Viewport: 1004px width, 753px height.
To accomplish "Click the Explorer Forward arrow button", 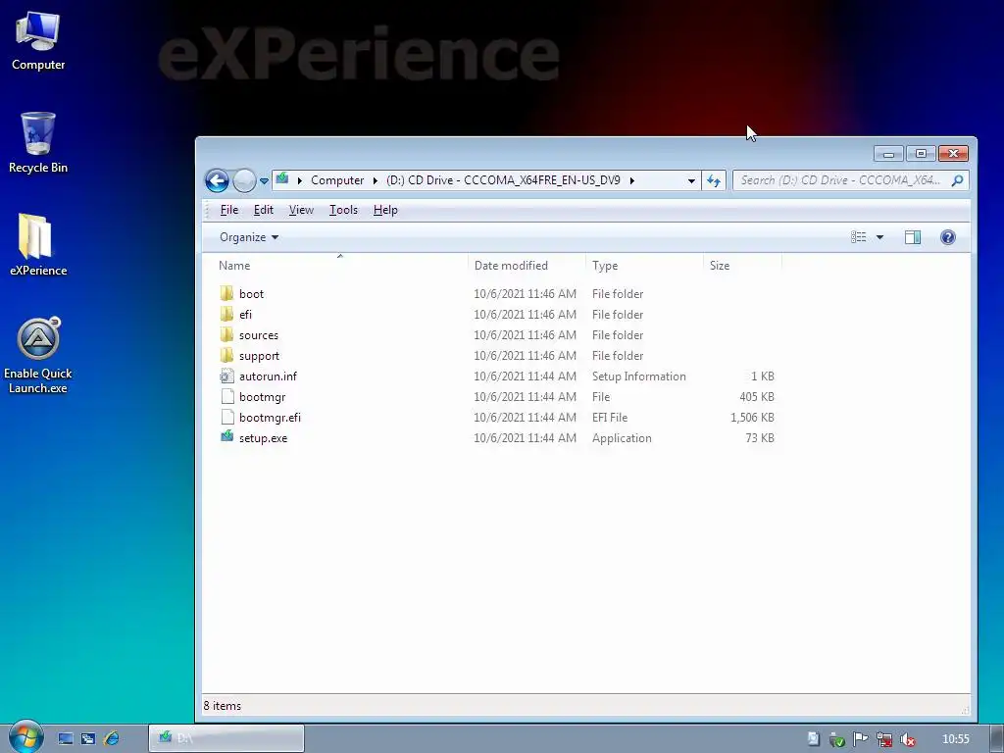I will [x=244, y=180].
